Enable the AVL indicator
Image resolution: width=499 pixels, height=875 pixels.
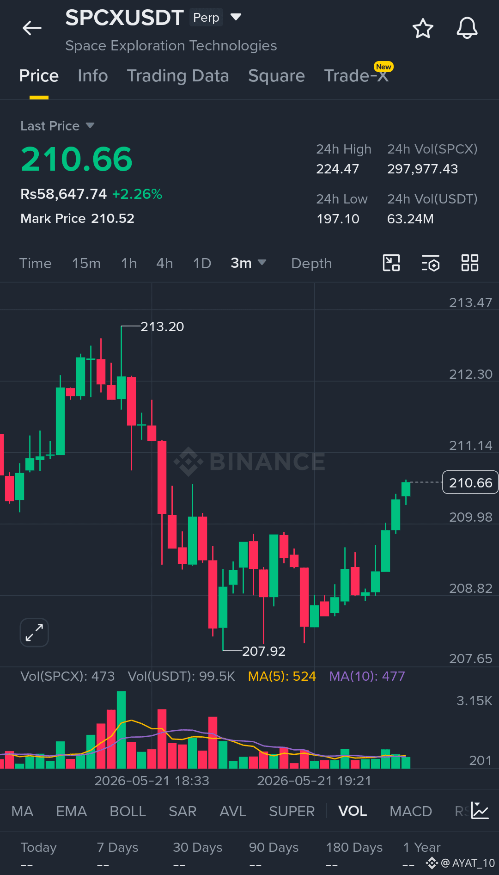[233, 811]
